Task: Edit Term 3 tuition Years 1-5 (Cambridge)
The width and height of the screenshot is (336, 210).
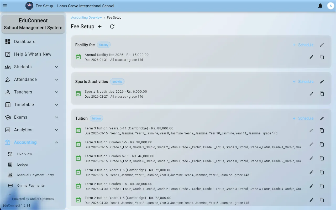Action: coord(311,172)
